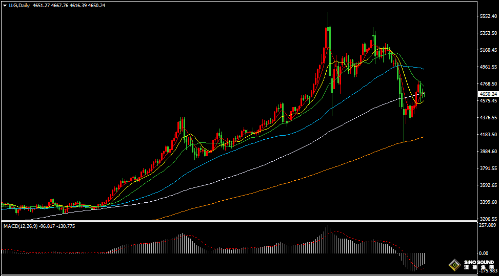Screen dimensions: 499x276
Task: Click the 3791.55 price axis label
Action: click(x=488, y=168)
